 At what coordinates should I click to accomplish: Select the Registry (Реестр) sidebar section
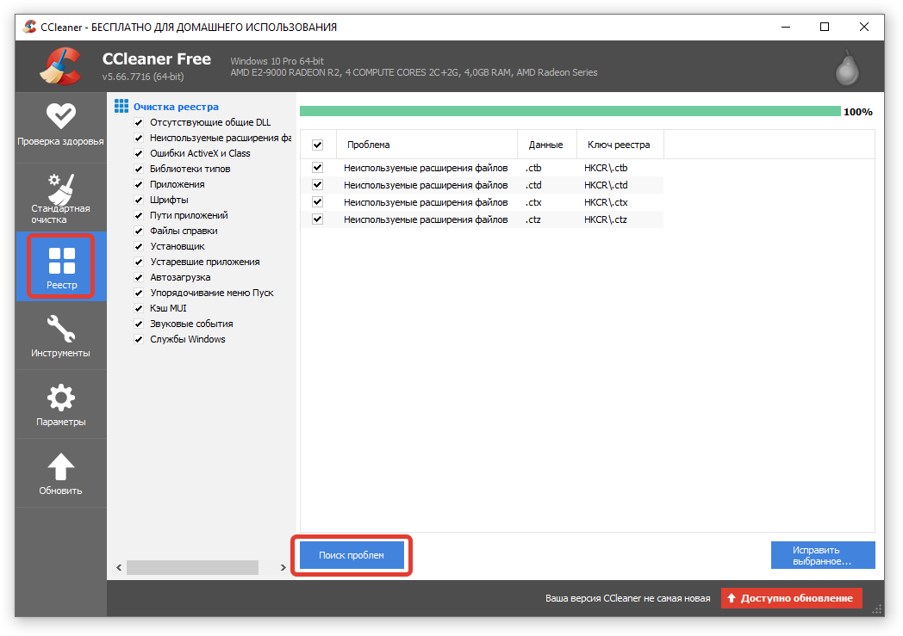pyautogui.click(x=60, y=266)
